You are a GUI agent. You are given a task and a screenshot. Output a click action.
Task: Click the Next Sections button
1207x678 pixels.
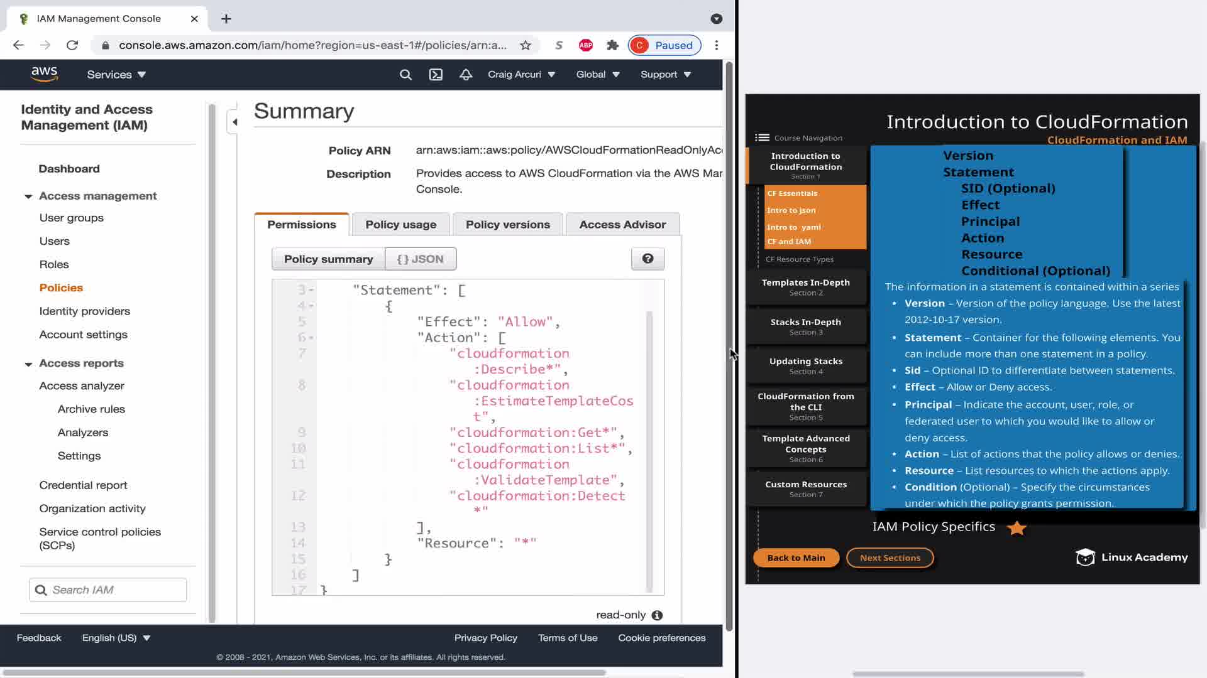coord(890,557)
